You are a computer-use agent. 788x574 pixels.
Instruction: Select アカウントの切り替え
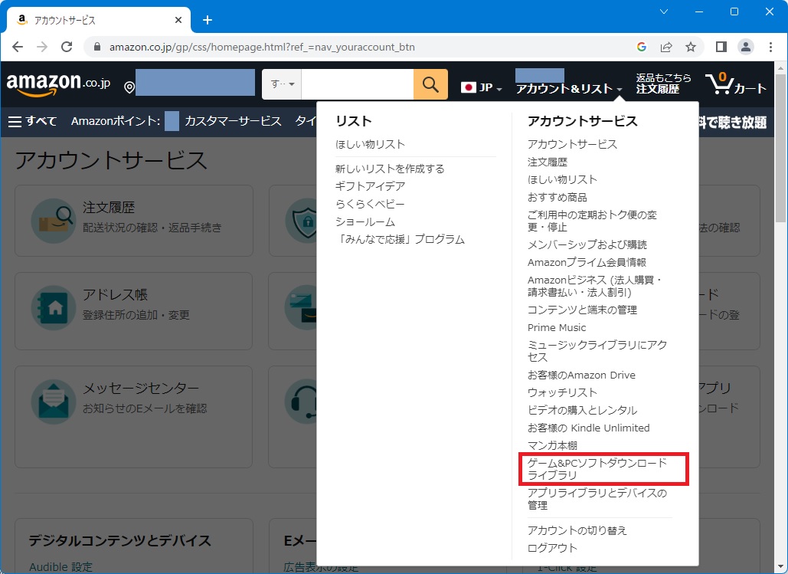pos(577,530)
